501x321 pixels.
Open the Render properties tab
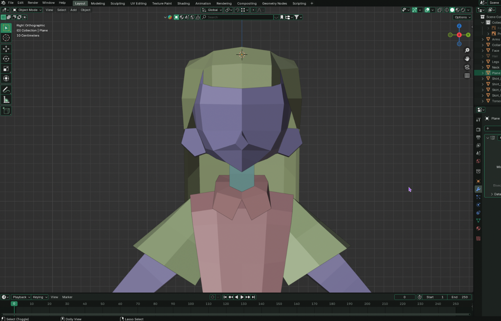click(x=478, y=129)
